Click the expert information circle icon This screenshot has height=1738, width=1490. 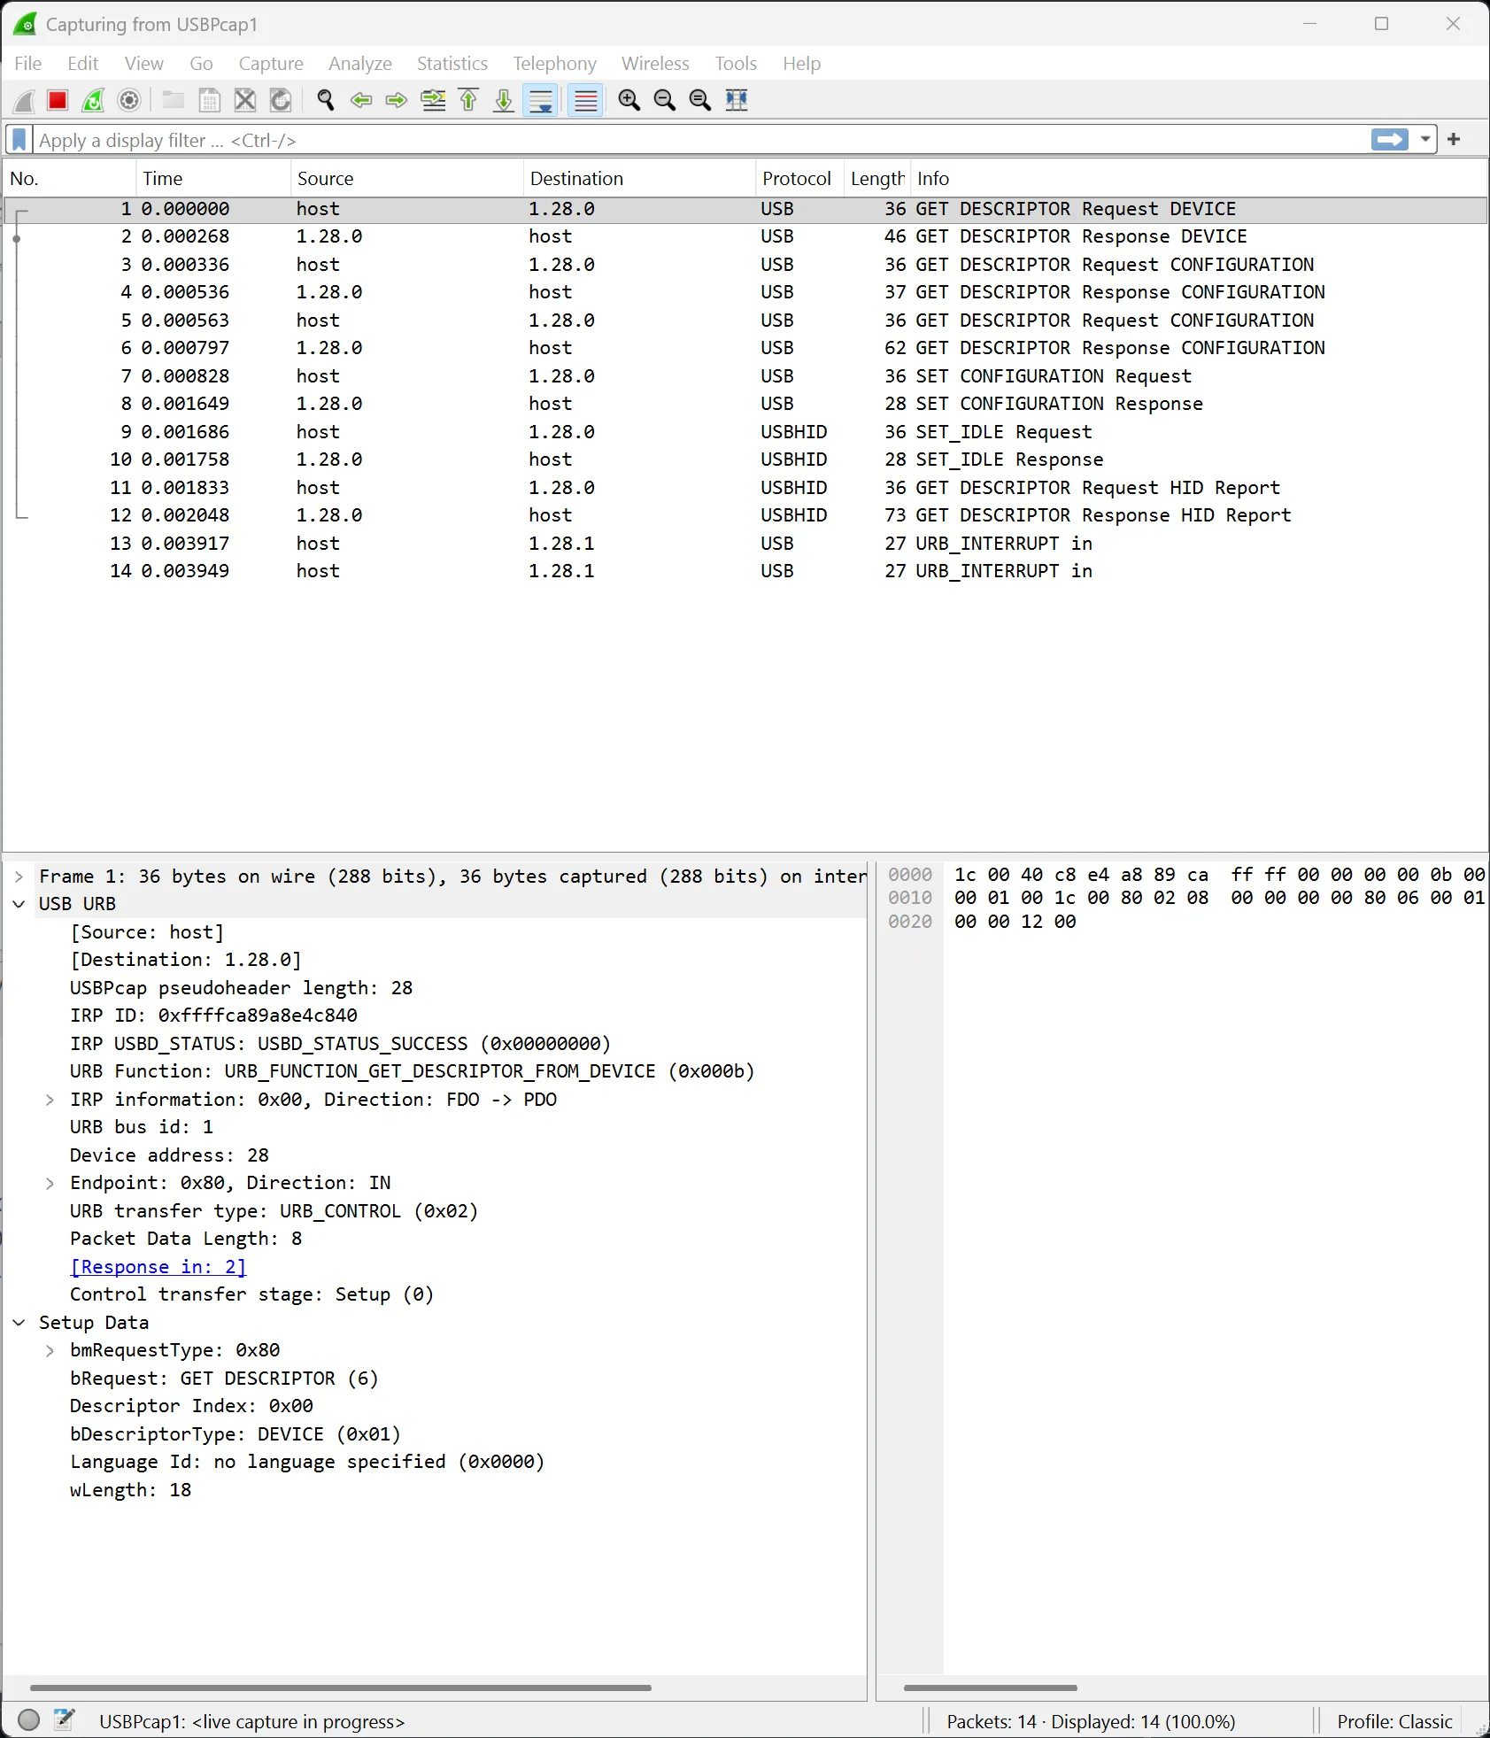point(29,1720)
